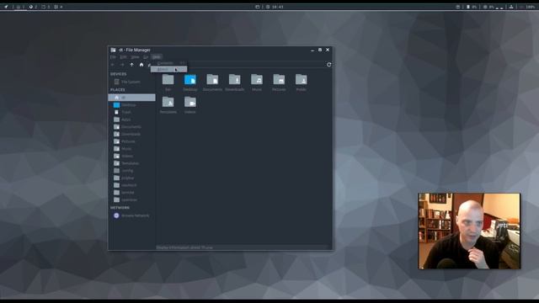Viewport: 539px width, 303px height.
Task: Open the File menu
Action: click(113, 57)
